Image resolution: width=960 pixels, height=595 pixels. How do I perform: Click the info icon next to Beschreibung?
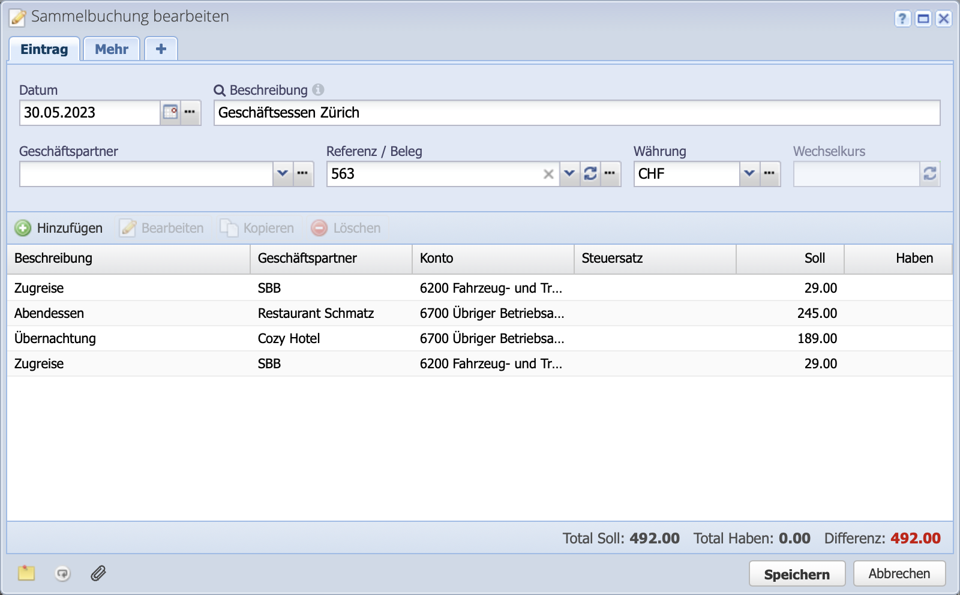[x=319, y=90]
